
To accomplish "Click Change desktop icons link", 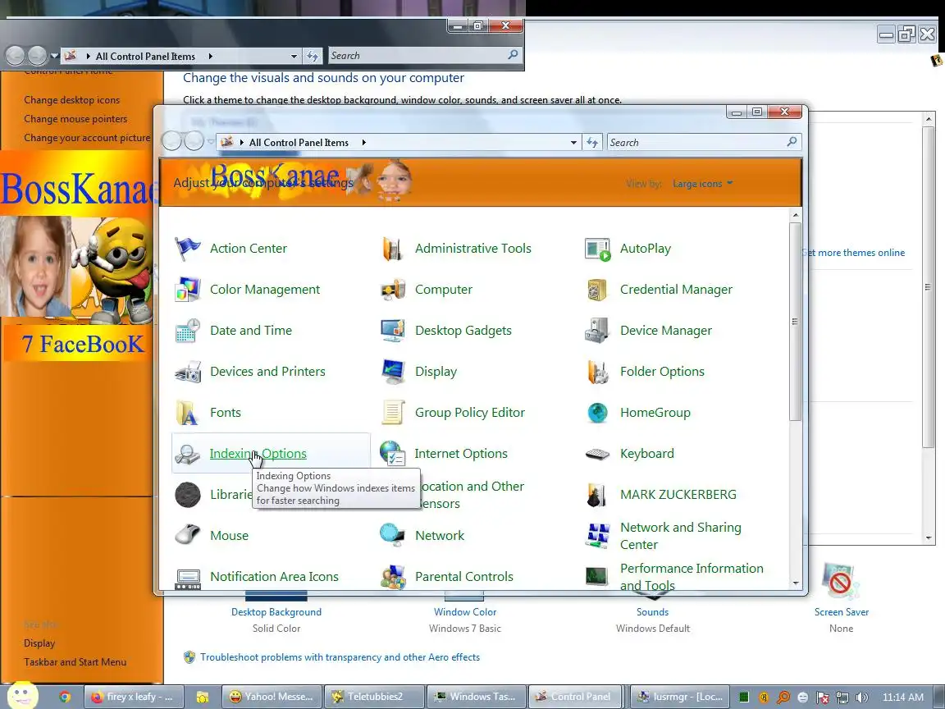I will click(71, 100).
